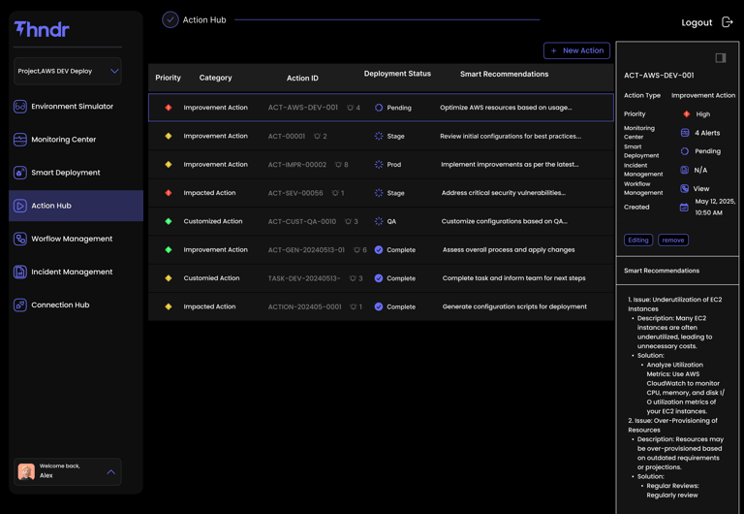
Task: Select the ACT-00001 row ID
Action: (x=287, y=137)
